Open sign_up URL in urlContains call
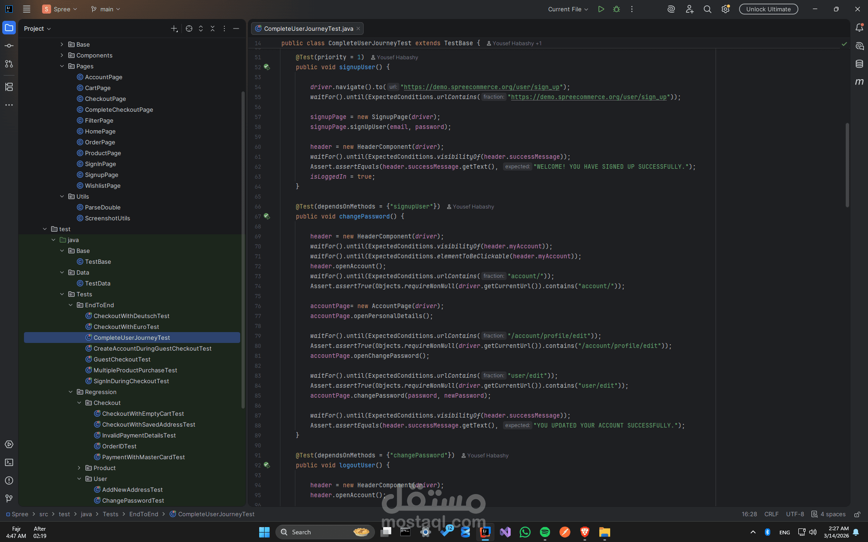The width and height of the screenshot is (868, 542). (x=589, y=97)
